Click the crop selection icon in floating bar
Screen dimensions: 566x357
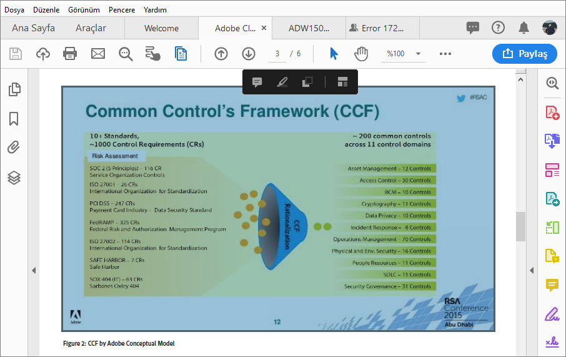point(307,82)
